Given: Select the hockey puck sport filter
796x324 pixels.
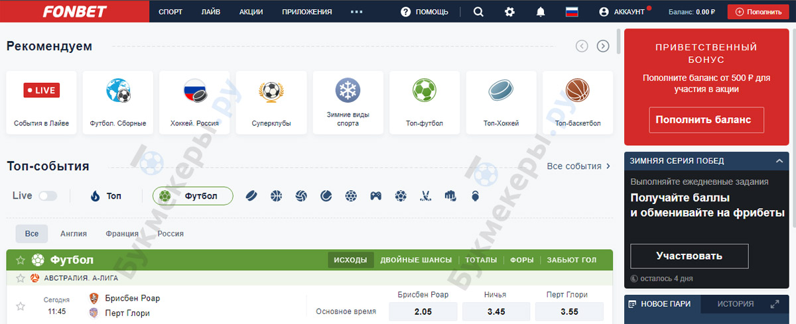Looking at the screenshot, I should 251,196.
